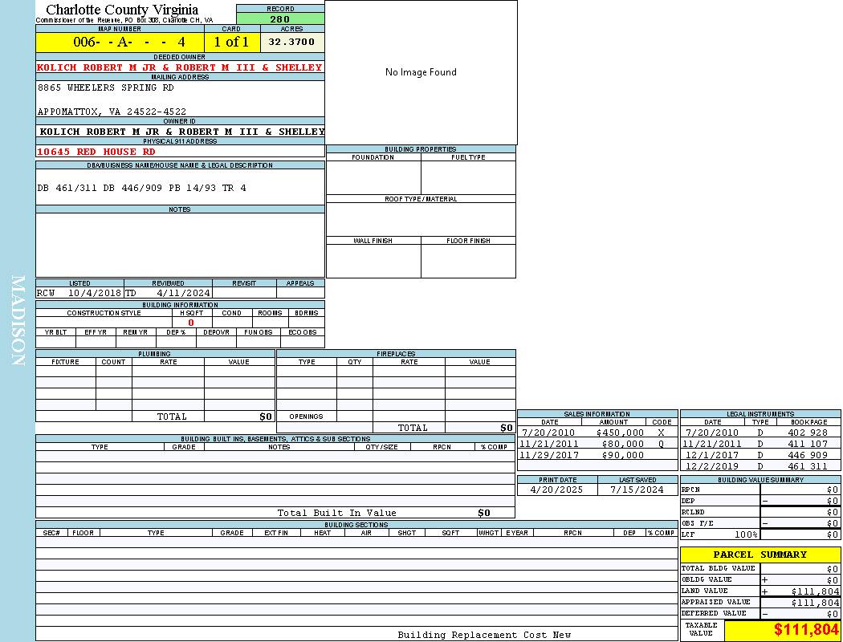Select legal instrument book/page 461 311
Image resolution: width=843 pixels, height=642 pixels.
pos(807,466)
